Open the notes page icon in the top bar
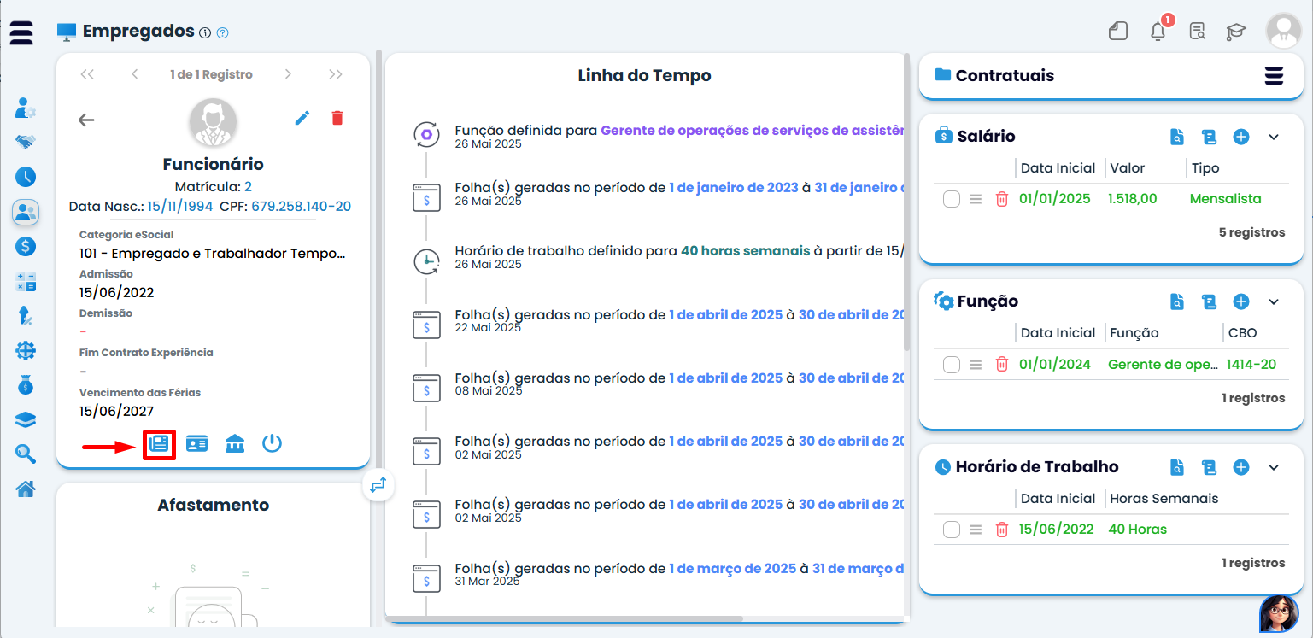 click(x=1118, y=32)
